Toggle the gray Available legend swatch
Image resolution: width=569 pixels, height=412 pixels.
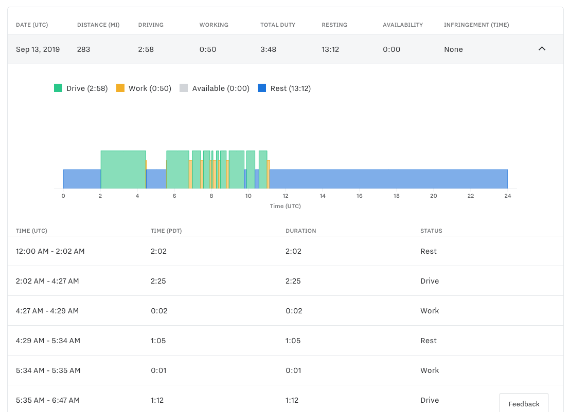[184, 88]
